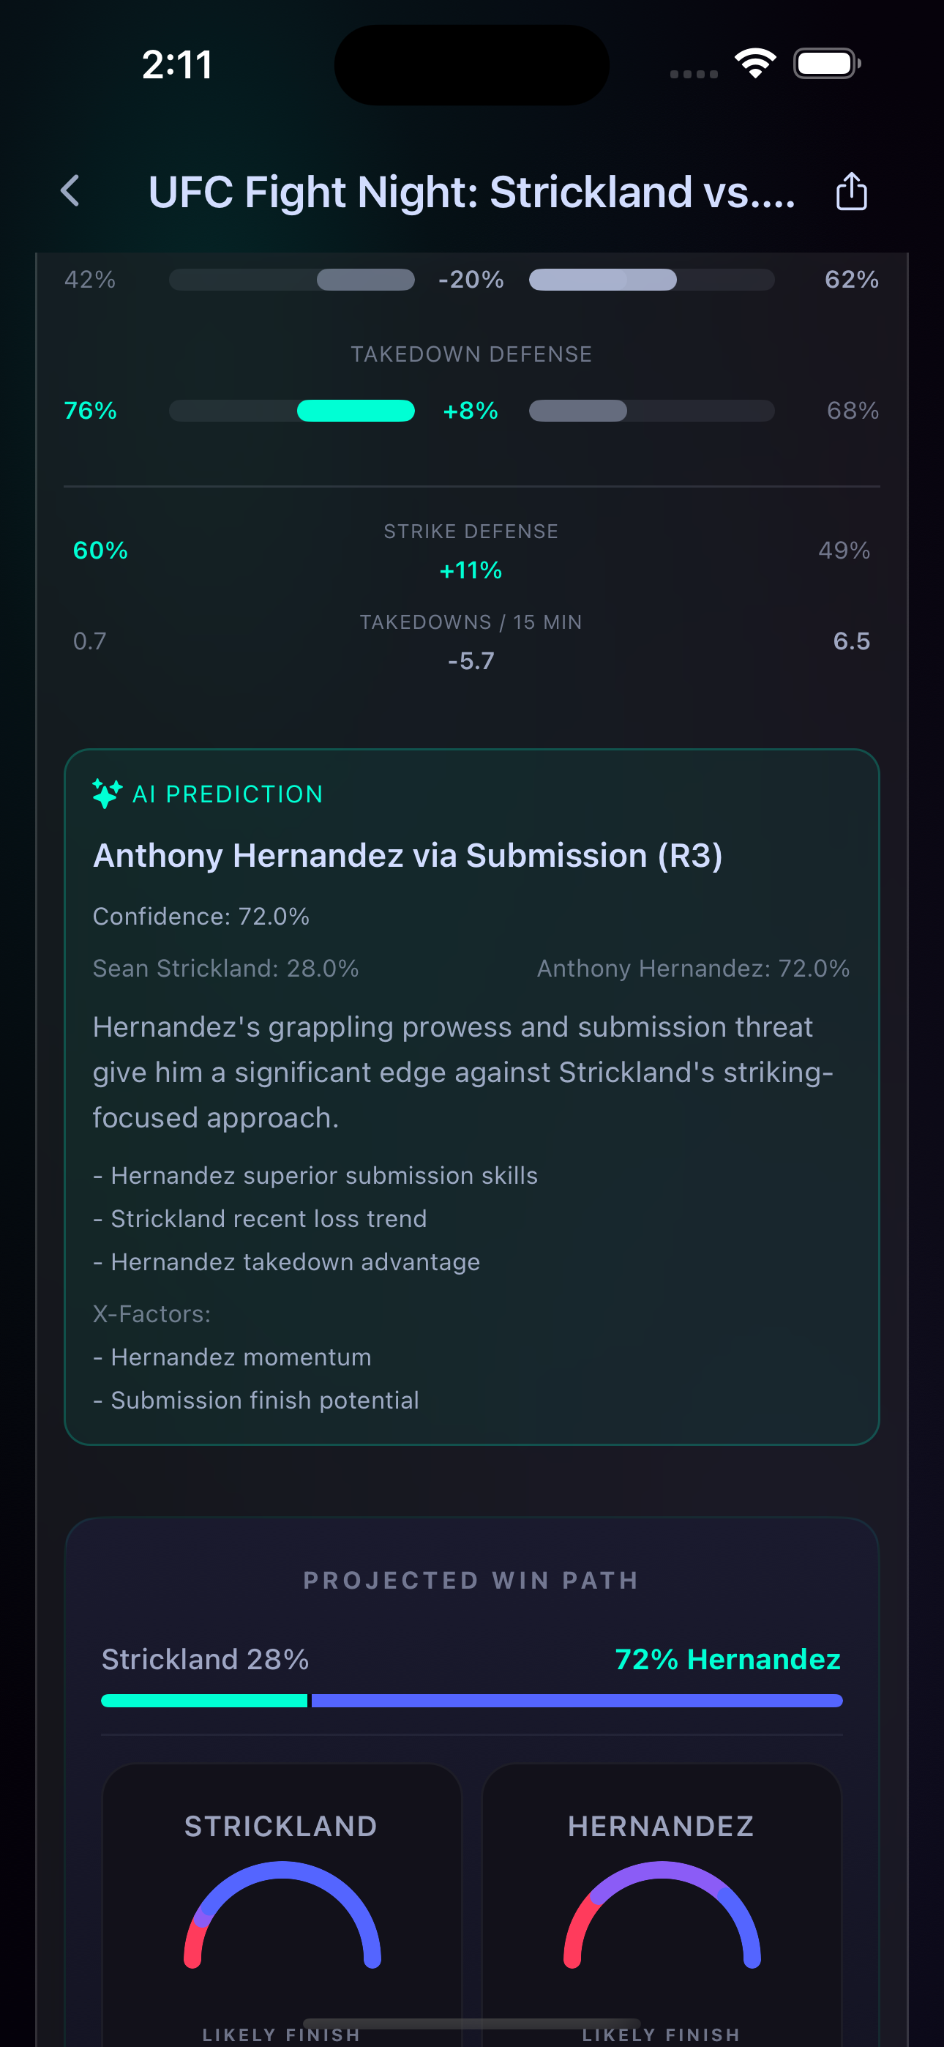Tap the 72% Hernandez label
The width and height of the screenshot is (944, 2047).
coord(727,1659)
